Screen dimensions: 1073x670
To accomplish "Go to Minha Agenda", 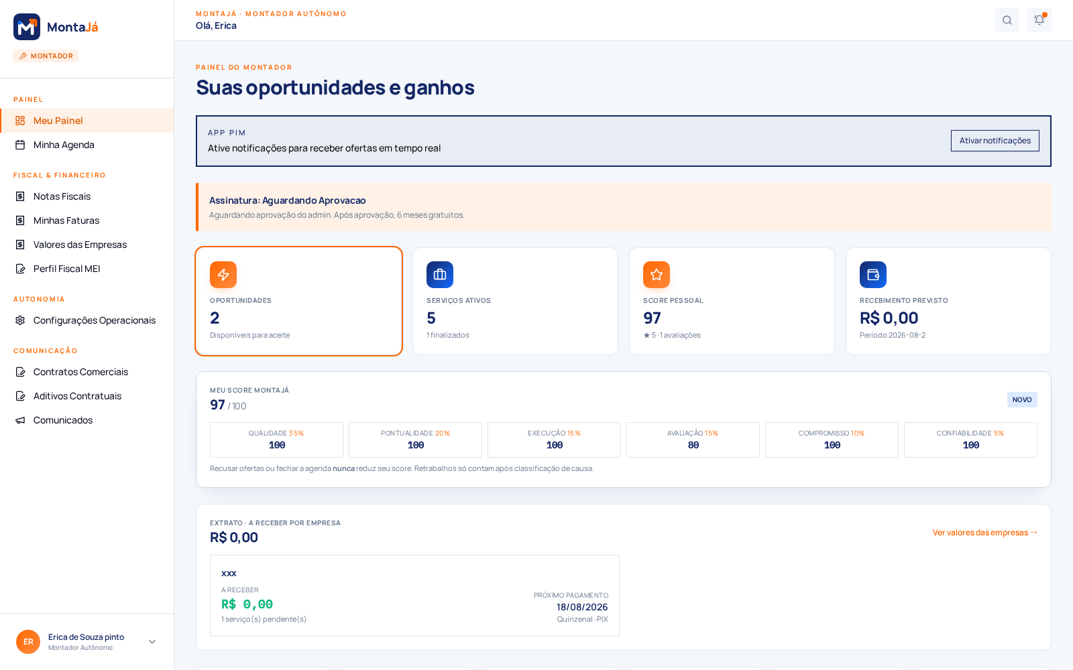I will pyautogui.click(x=87, y=145).
